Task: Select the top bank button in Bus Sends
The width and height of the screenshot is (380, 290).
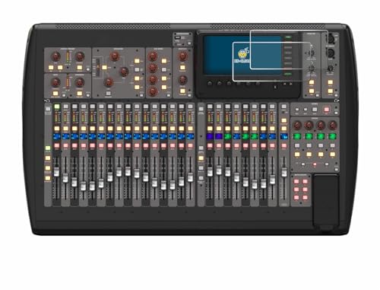Action: 164,61
